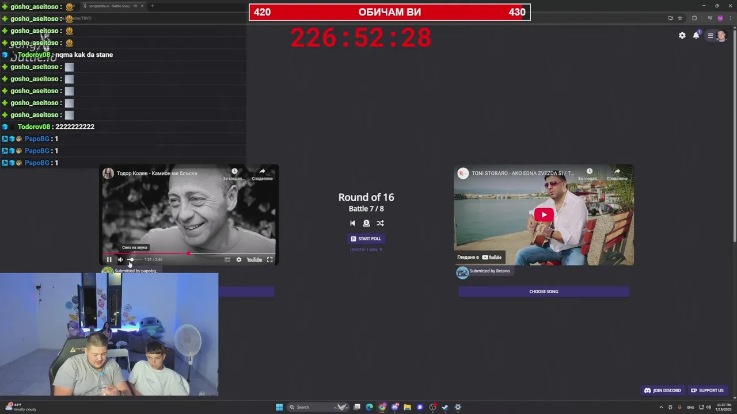This screenshot has width=737, height=414.
Task: Click Watch later clock on left video
Action: click(x=234, y=171)
